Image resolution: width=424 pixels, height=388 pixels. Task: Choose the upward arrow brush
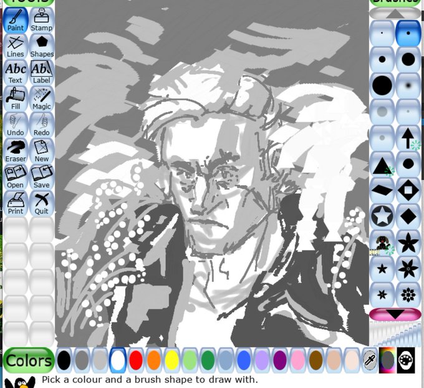tap(408, 138)
